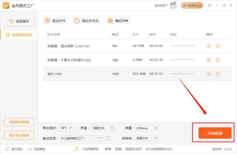Viewport: 237px width, 154px height.
Task: Open the 质量 256kbps dropdown
Action: click(x=146, y=128)
